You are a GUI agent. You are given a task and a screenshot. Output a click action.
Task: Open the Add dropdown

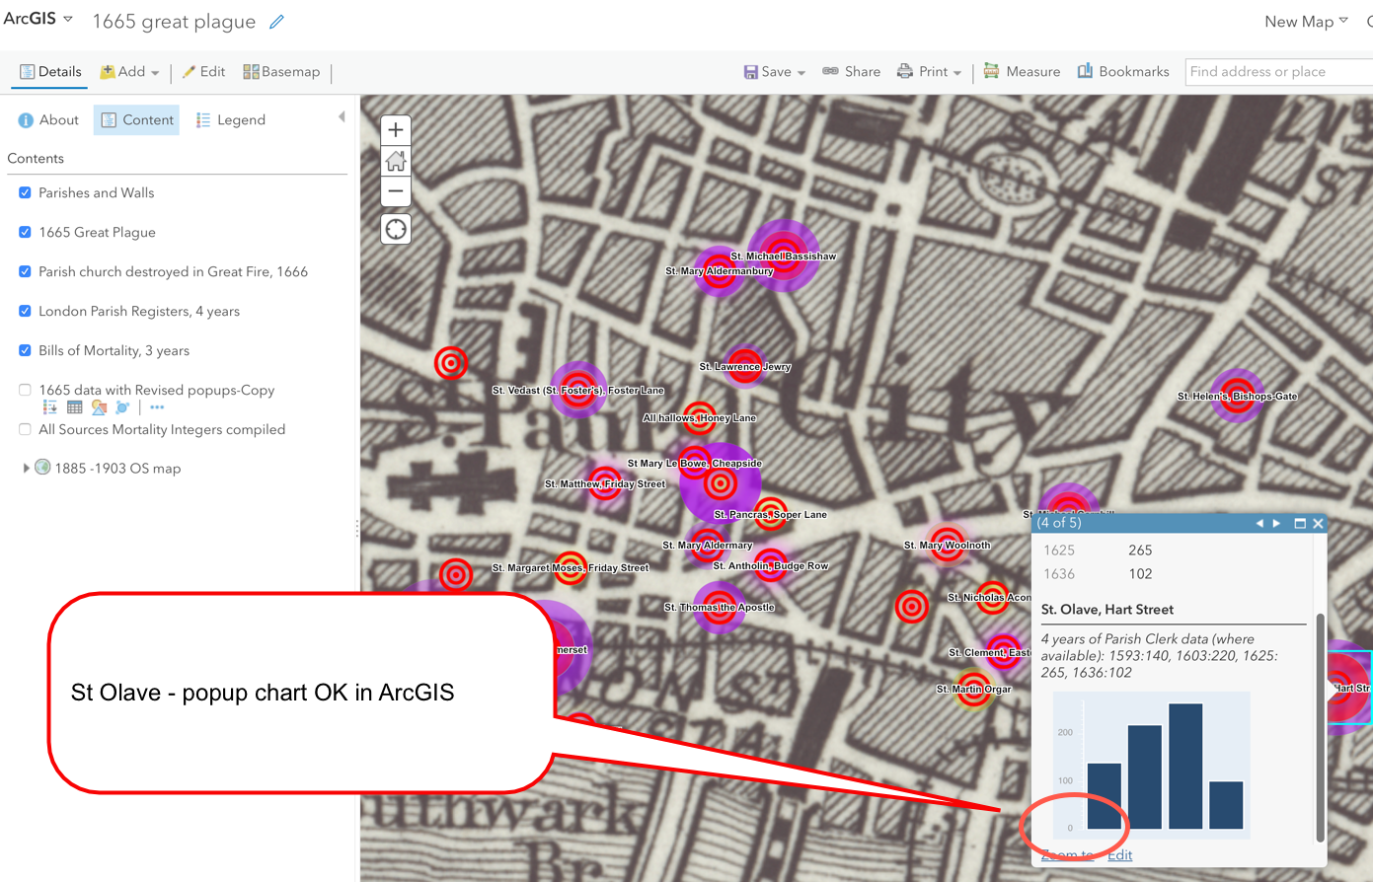(x=129, y=71)
